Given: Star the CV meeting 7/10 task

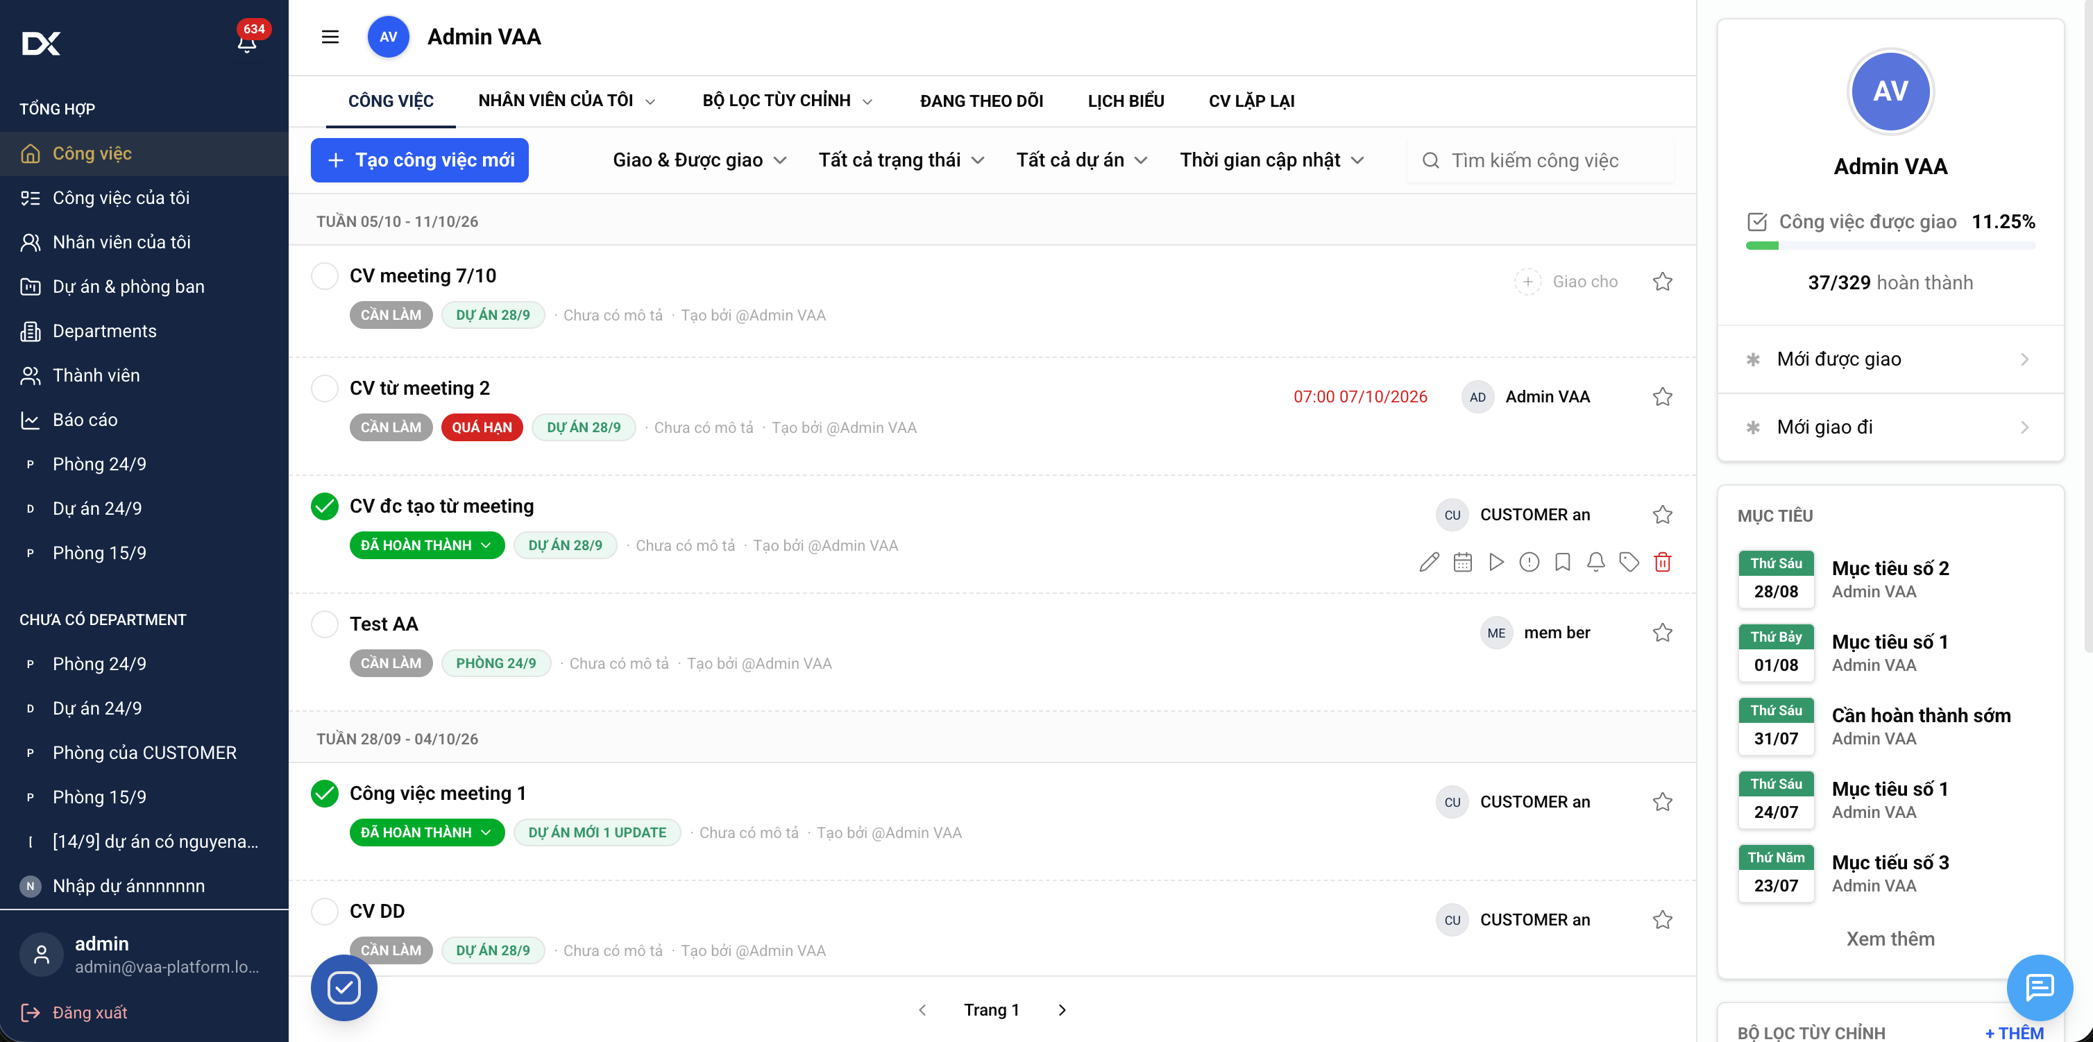Looking at the screenshot, I should 1662,282.
